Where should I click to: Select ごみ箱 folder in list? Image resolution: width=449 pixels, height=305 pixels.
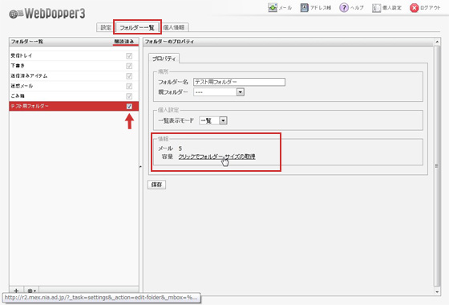(x=74, y=96)
